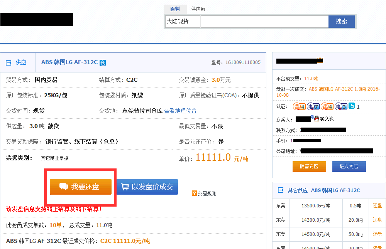Click 还盘 for the 14300.0元/吨 offer
Image resolution: width=386 pixels, height=249 pixels.
click(377, 220)
